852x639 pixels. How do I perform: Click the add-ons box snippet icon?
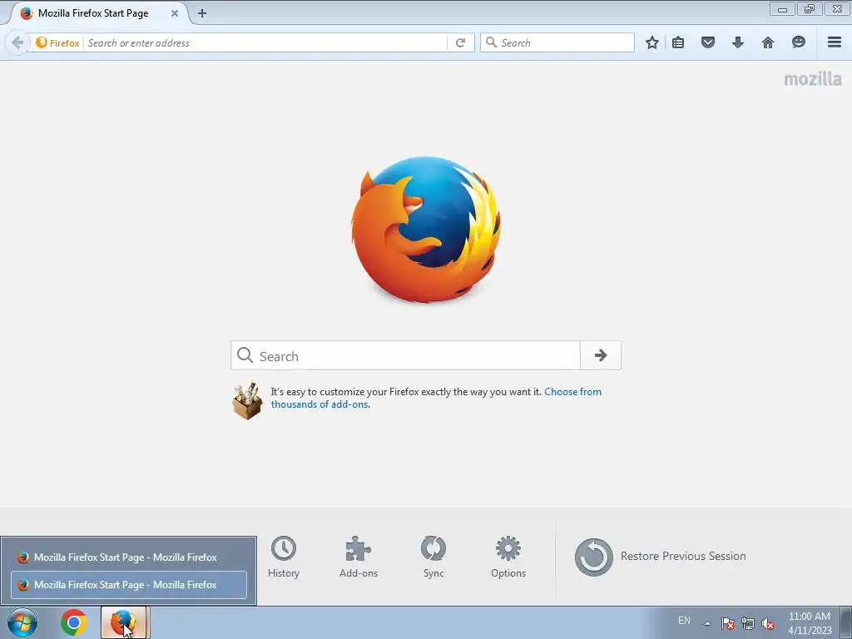247,401
